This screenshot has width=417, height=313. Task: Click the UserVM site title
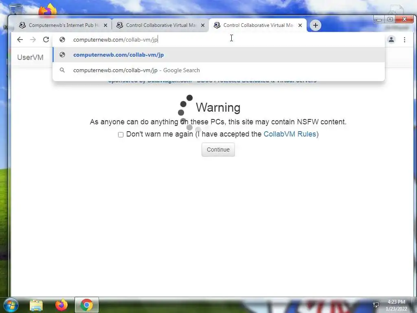tap(30, 57)
